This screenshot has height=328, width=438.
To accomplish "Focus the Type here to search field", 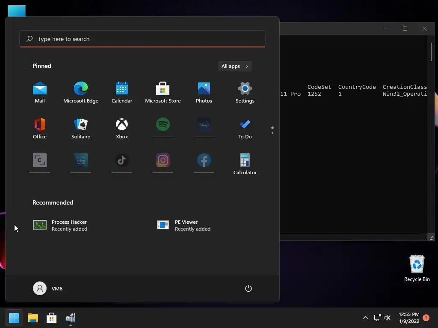I will [142, 39].
